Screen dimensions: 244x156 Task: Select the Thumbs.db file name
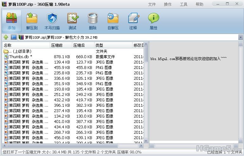(21, 57)
